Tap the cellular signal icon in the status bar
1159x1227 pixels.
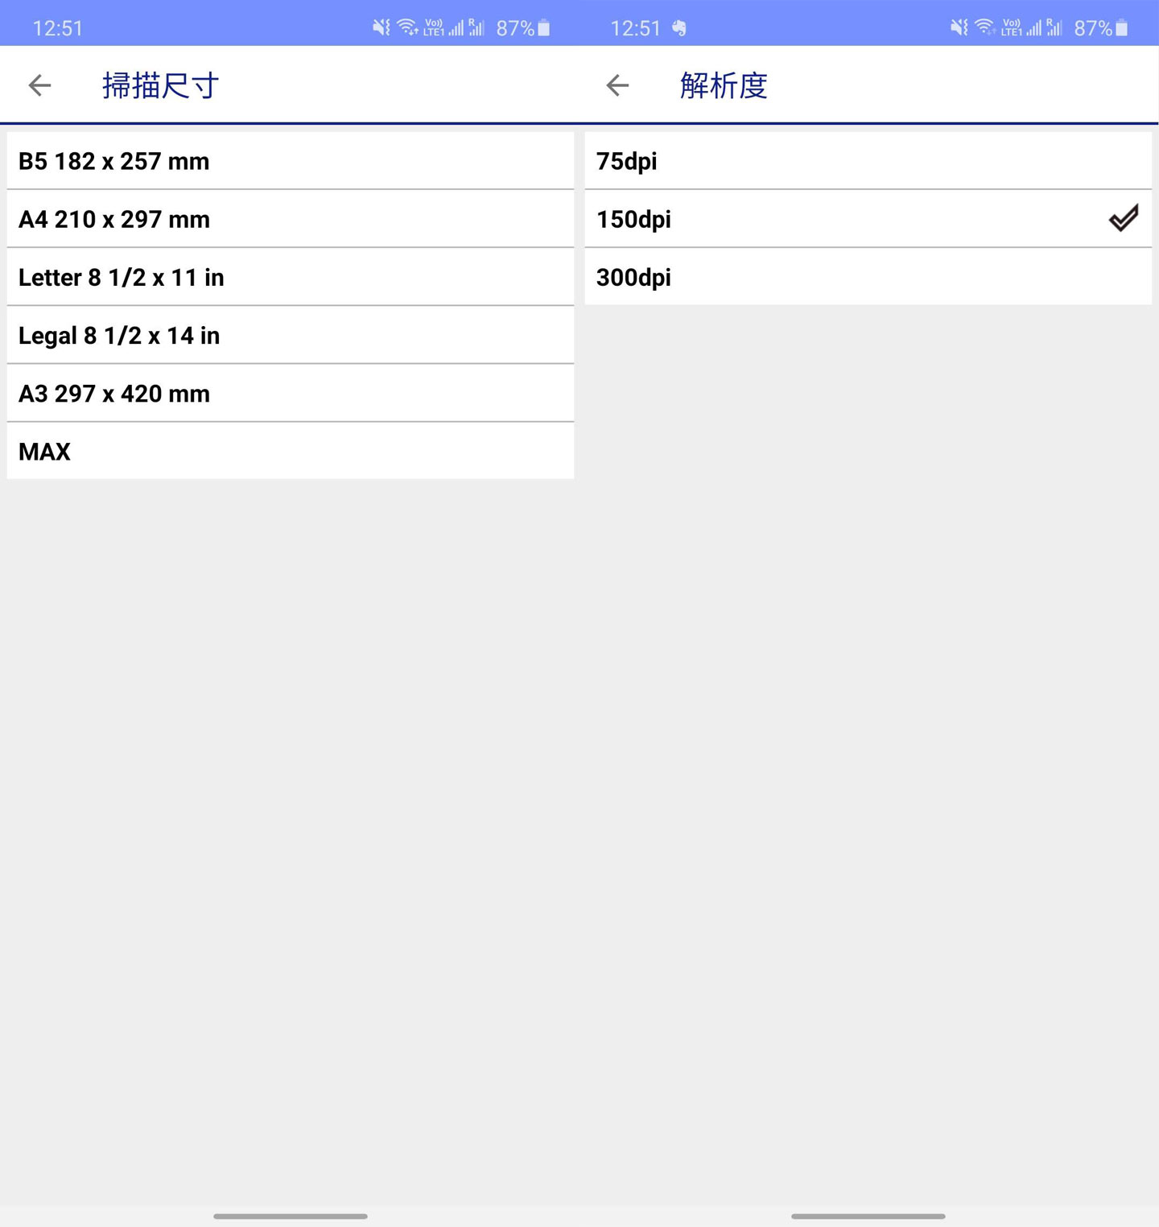tap(456, 27)
